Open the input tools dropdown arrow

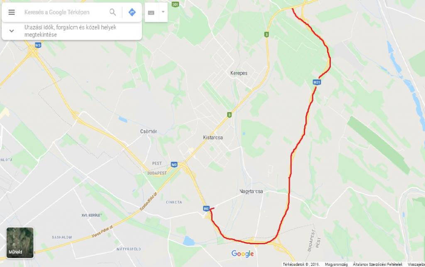[163, 12]
